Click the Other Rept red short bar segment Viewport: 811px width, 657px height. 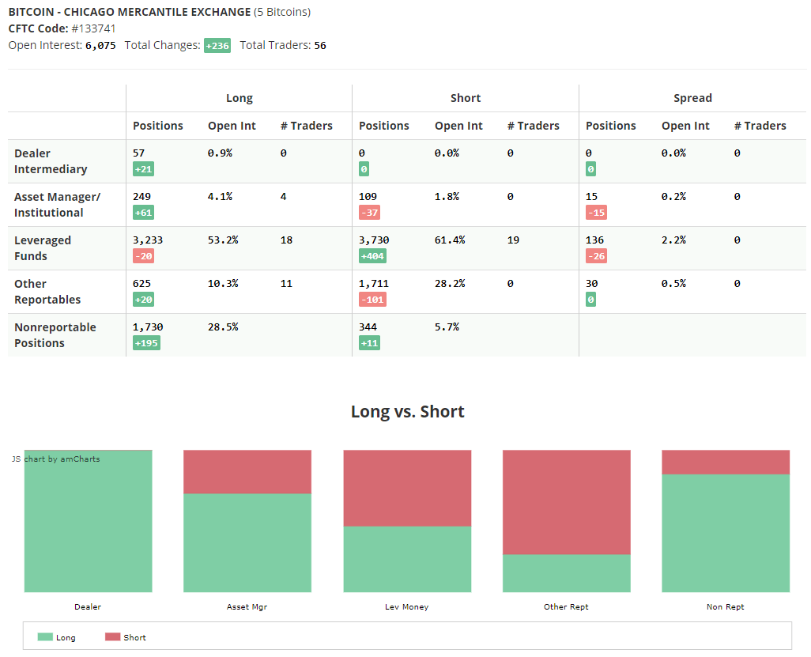566,502
